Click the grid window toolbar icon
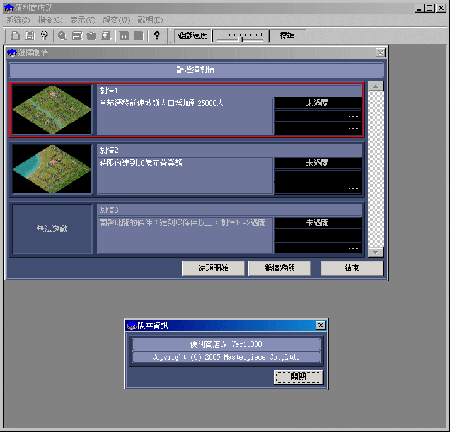 [124, 36]
